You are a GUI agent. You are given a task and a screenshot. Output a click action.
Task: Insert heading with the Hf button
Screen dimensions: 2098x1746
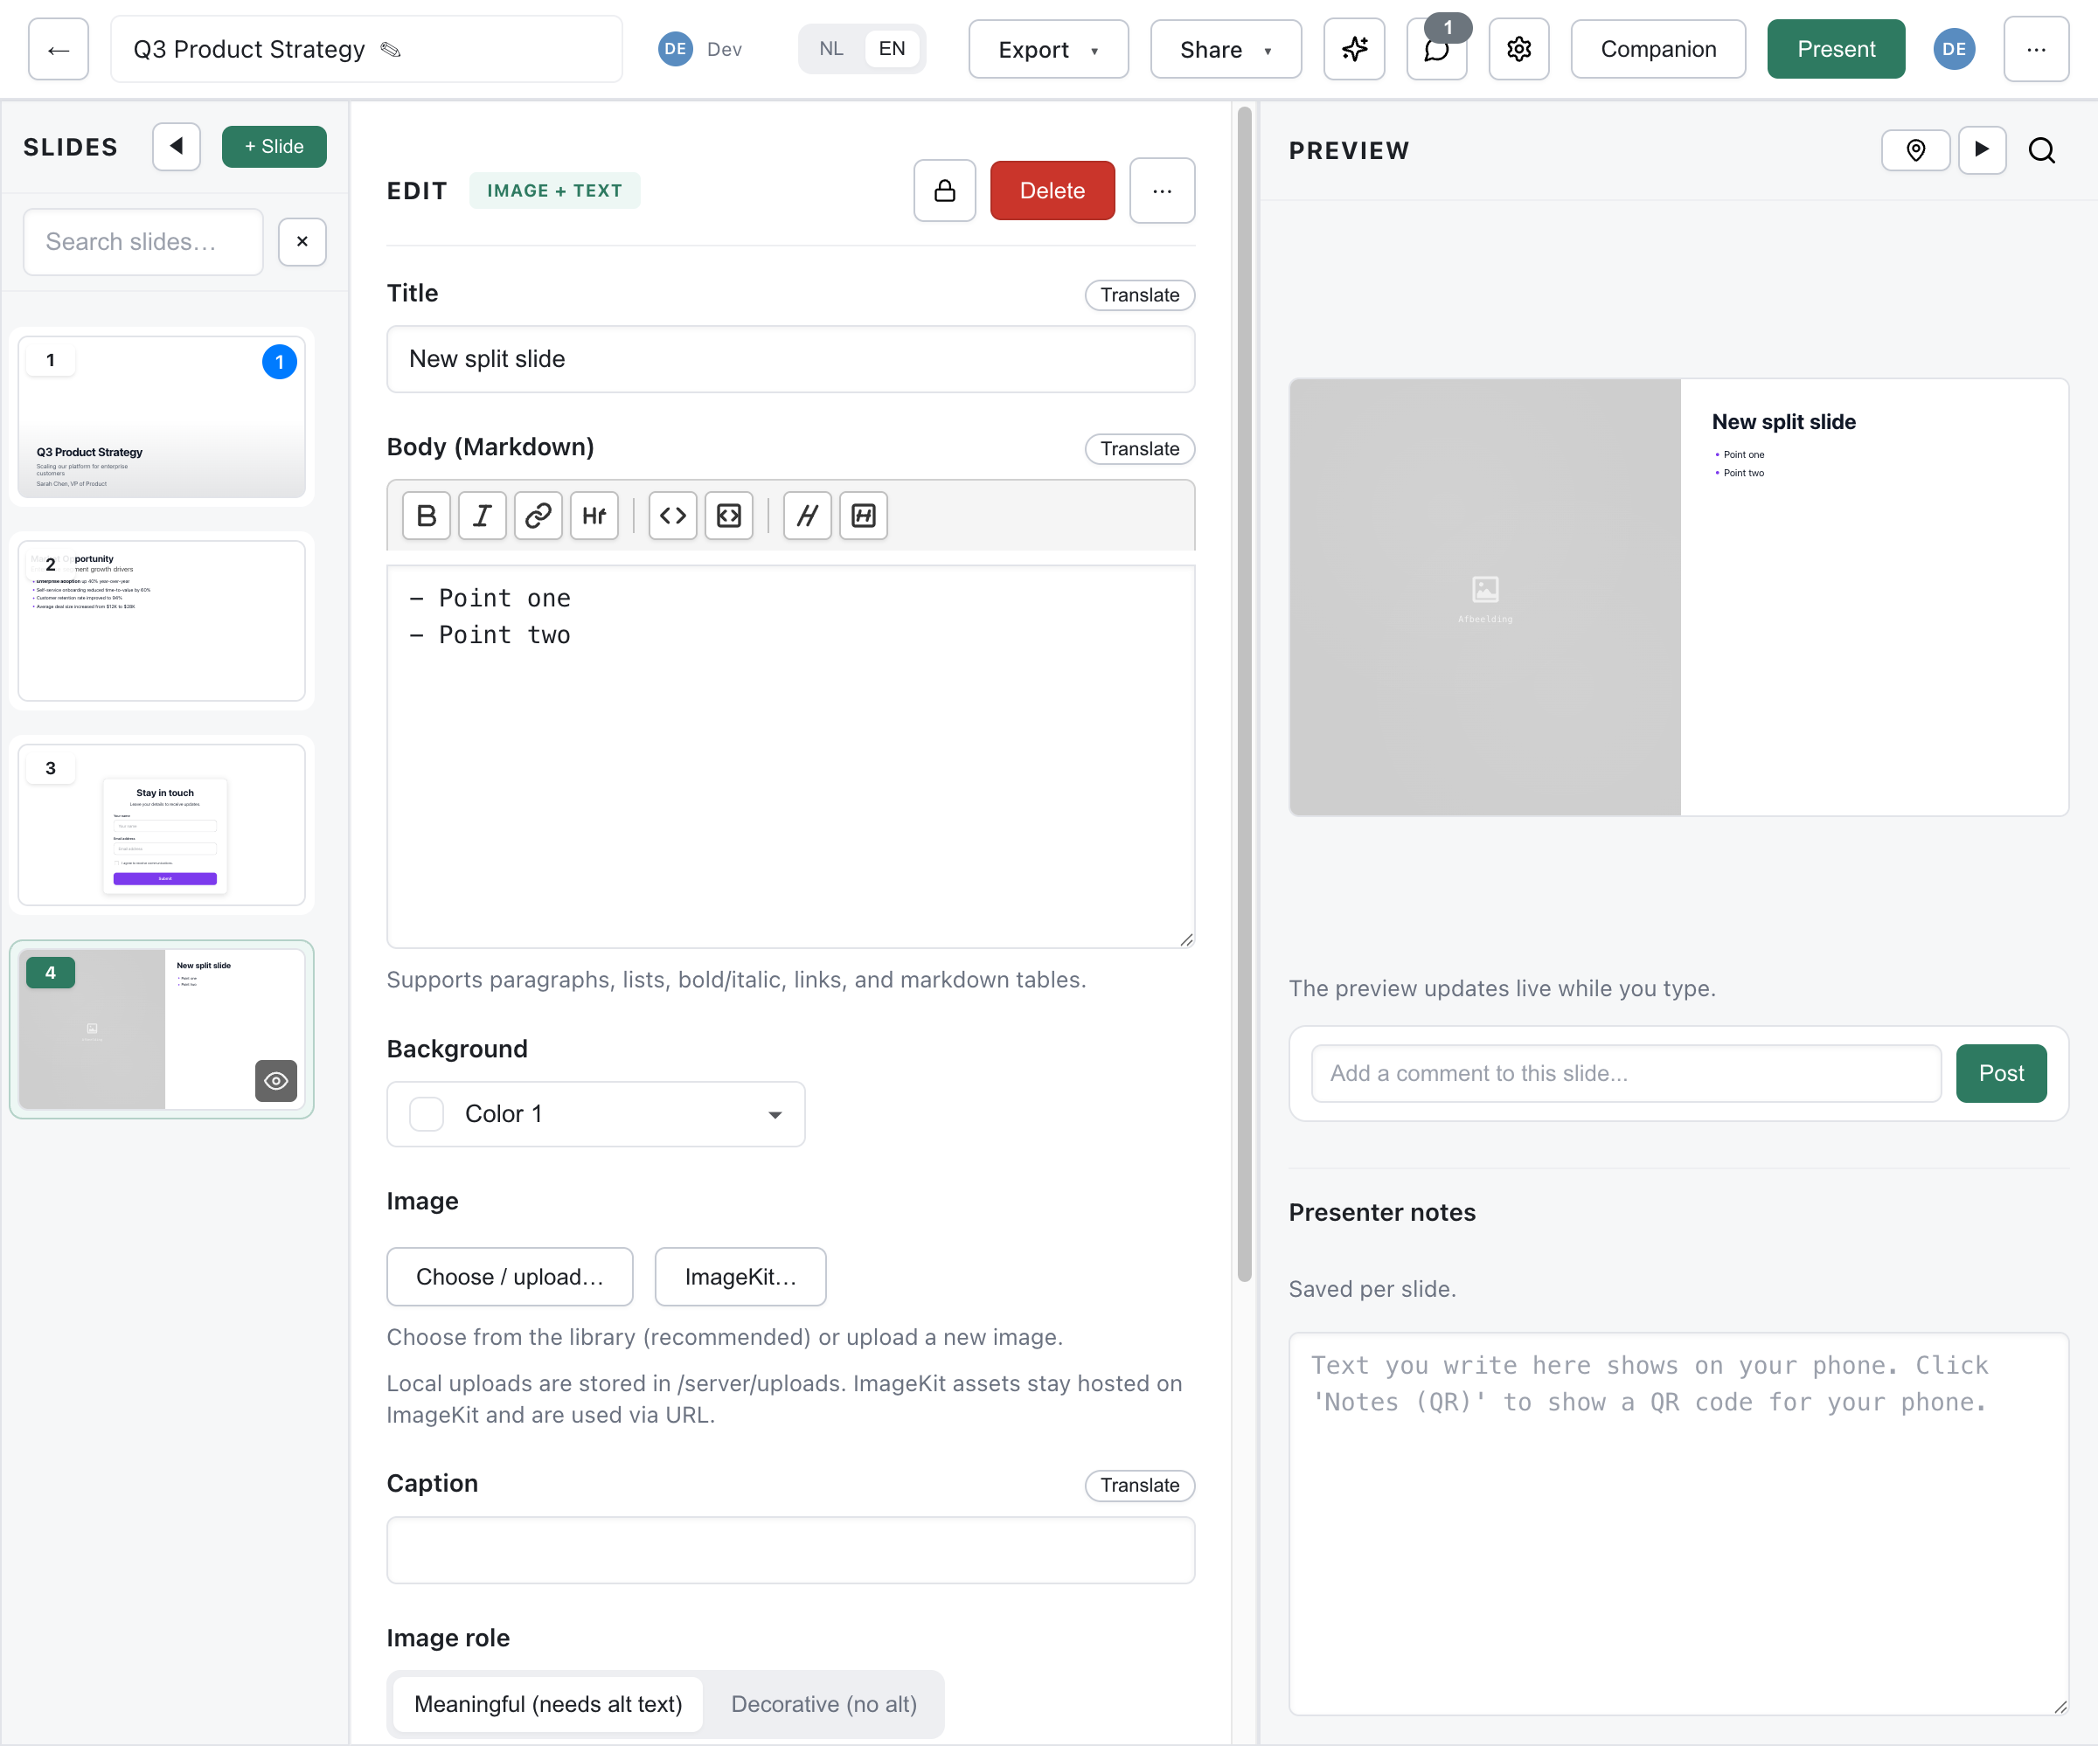pyautogui.click(x=594, y=516)
